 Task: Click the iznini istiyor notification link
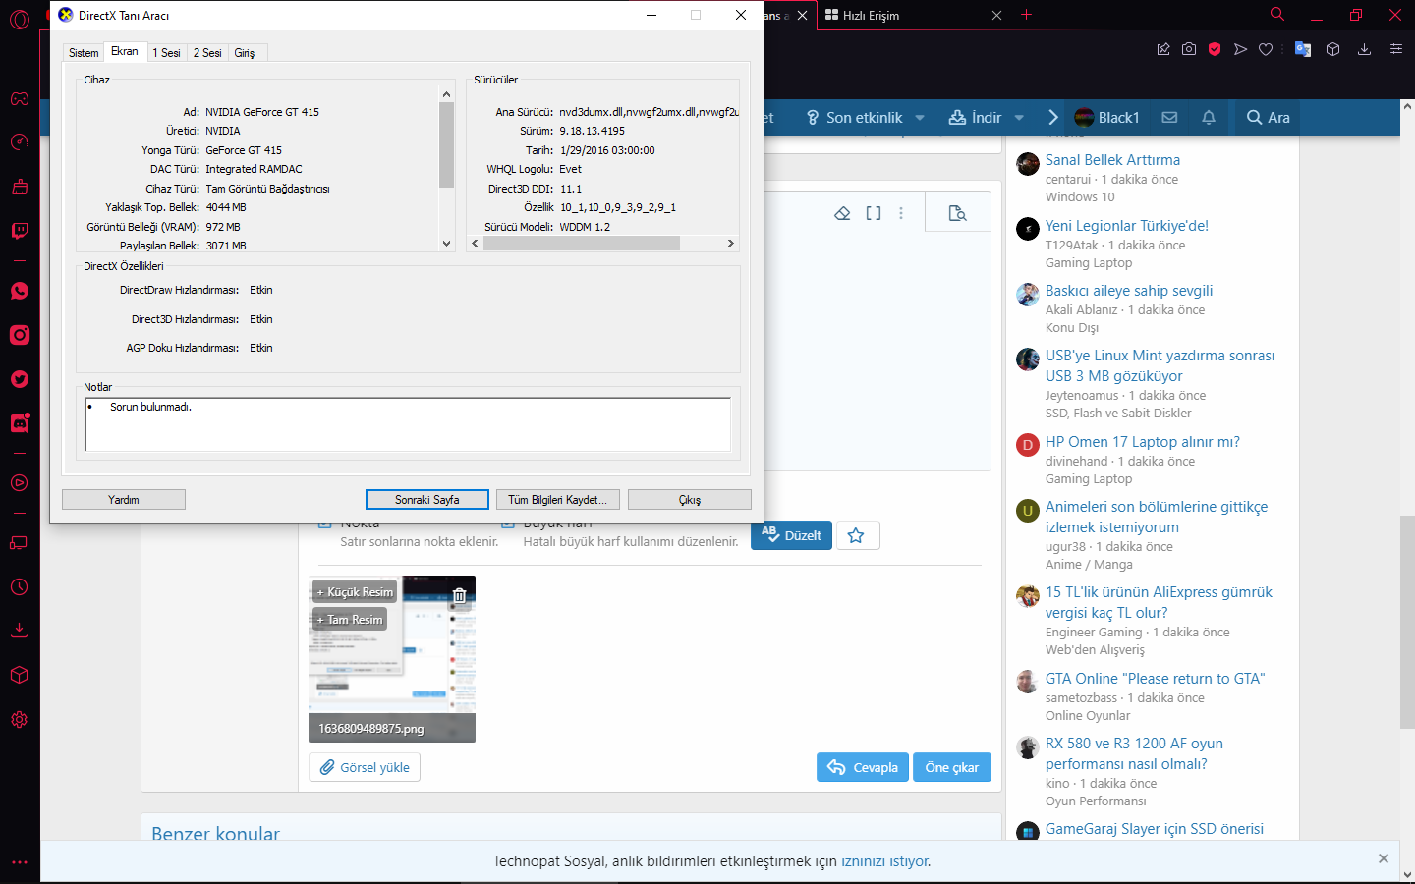coord(885,861)
